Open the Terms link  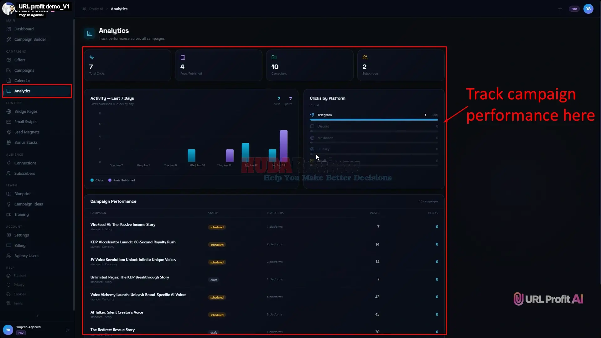(x=18, y=304)
